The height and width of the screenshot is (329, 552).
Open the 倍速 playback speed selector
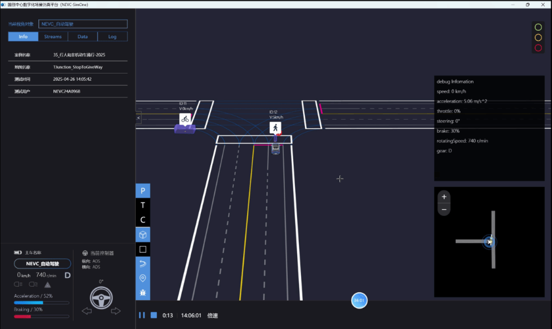213,315
